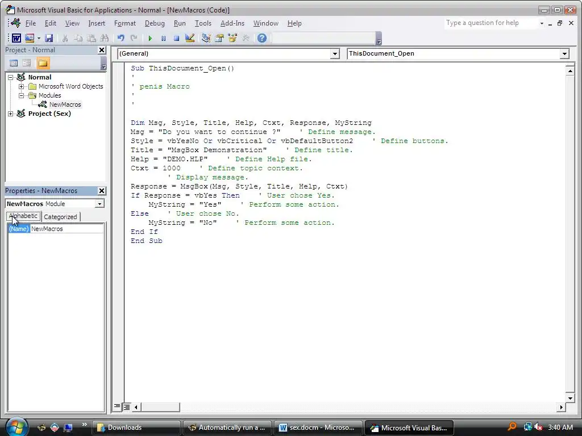The height and width of the screenshot is (436, 582).
Task: Click the Copy toolbar icon
Action: 78,38
